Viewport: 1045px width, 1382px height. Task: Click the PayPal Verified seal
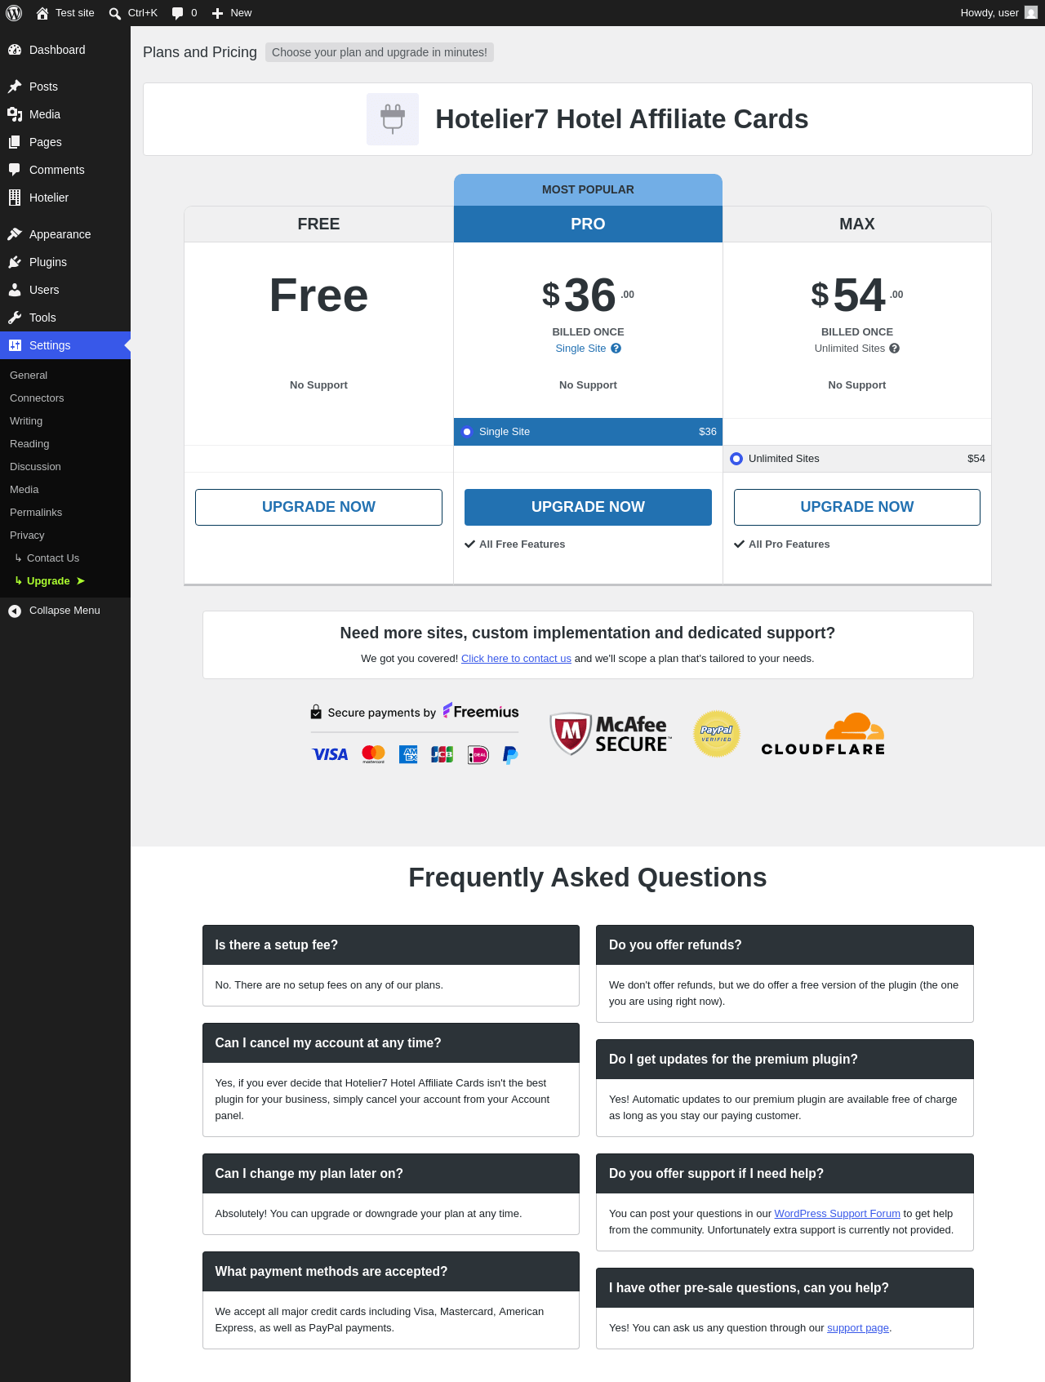(x=717, y=733)
